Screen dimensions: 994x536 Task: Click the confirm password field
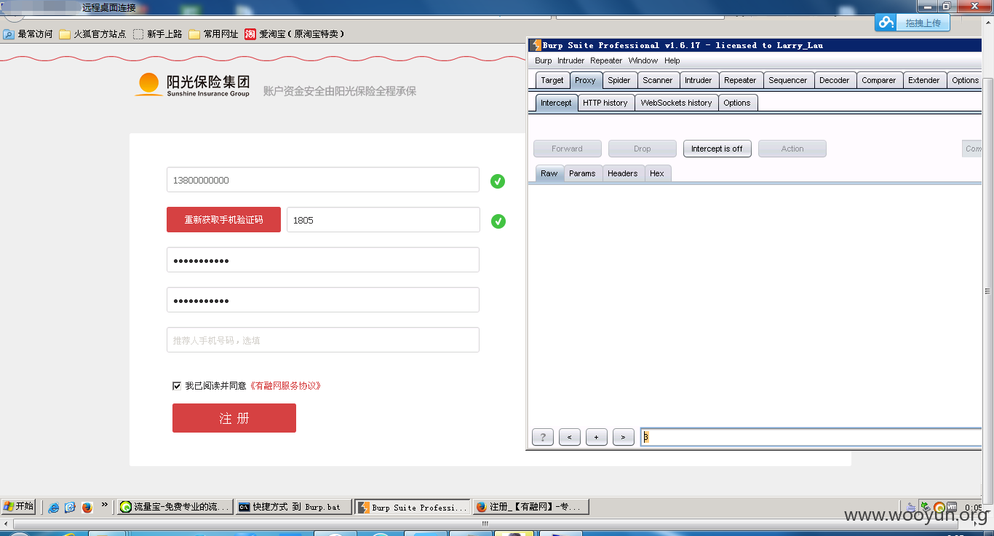(323, 300)
